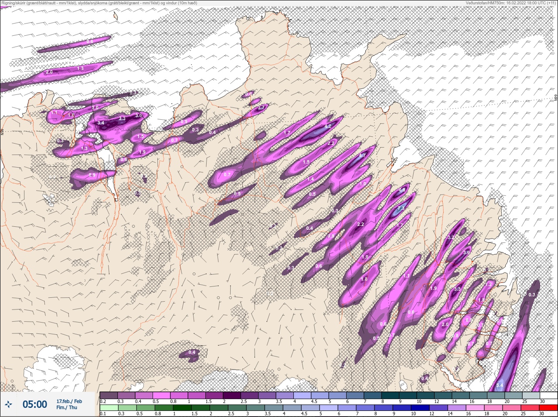
Task: Click the 1.0 precipitation value label
Action: 363,184
